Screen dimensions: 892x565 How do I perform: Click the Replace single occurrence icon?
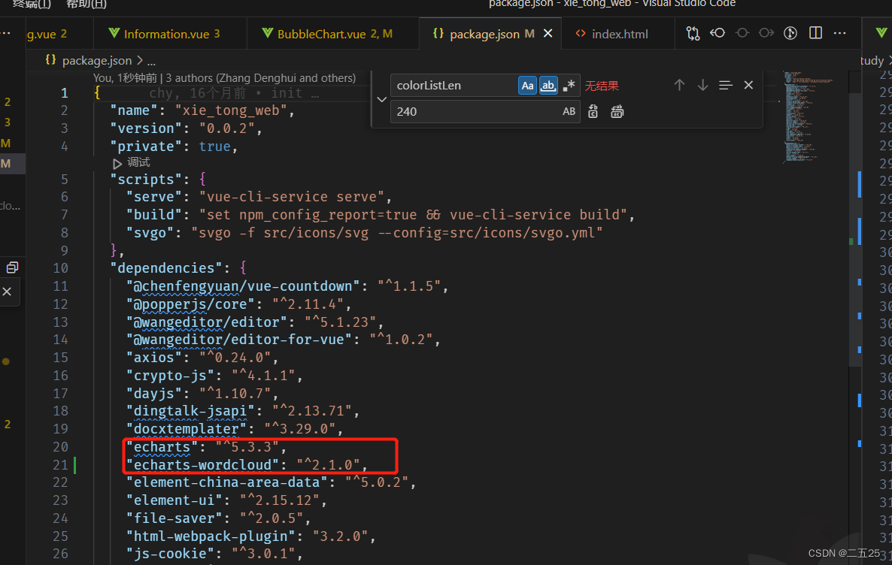[593, 111]
